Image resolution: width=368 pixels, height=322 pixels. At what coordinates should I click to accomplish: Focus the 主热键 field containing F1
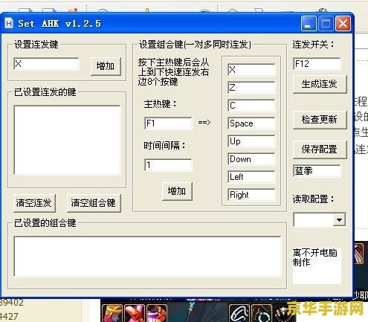(168, 123)
